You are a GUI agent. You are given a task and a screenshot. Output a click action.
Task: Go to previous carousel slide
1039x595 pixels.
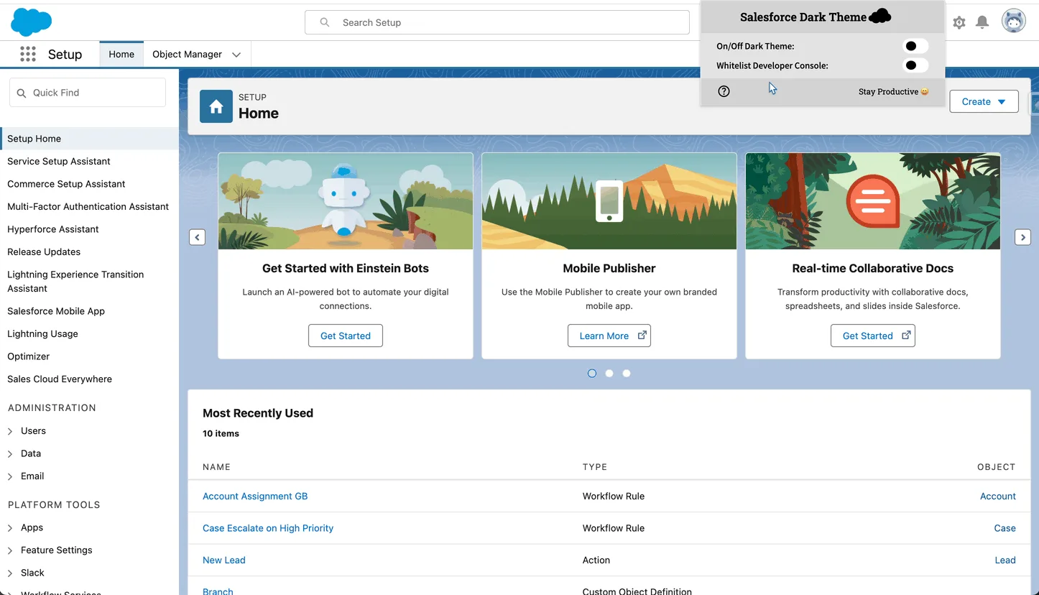[x=197, y=237]
